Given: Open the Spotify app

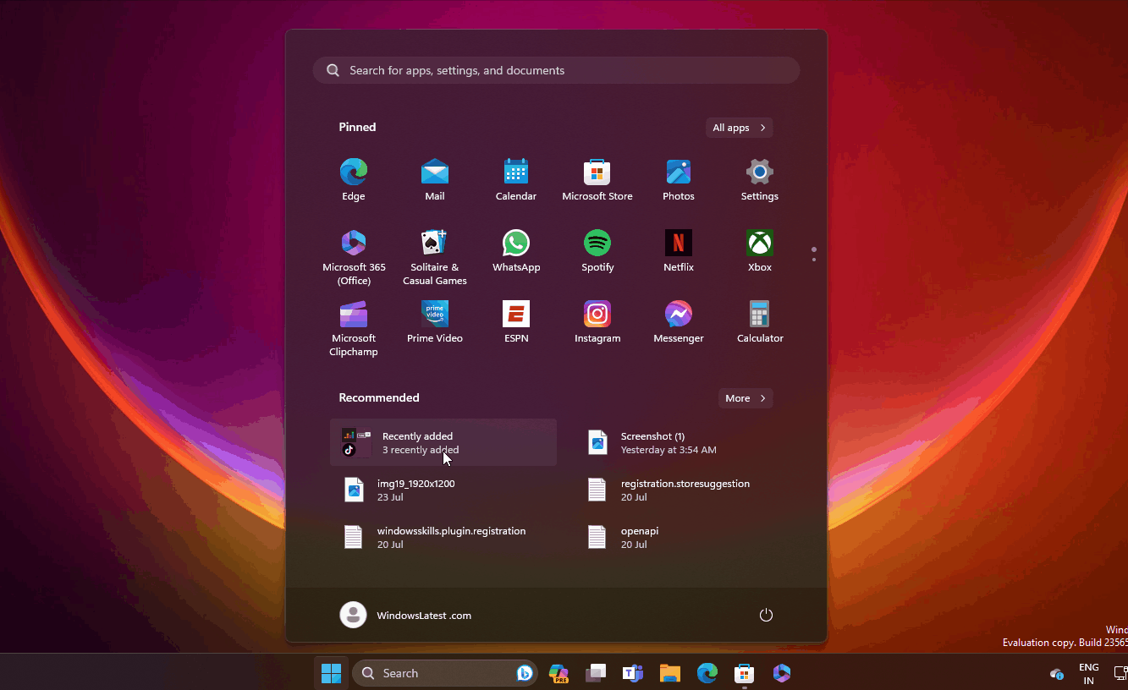Looking at the screenshot, I should point(597,251).
